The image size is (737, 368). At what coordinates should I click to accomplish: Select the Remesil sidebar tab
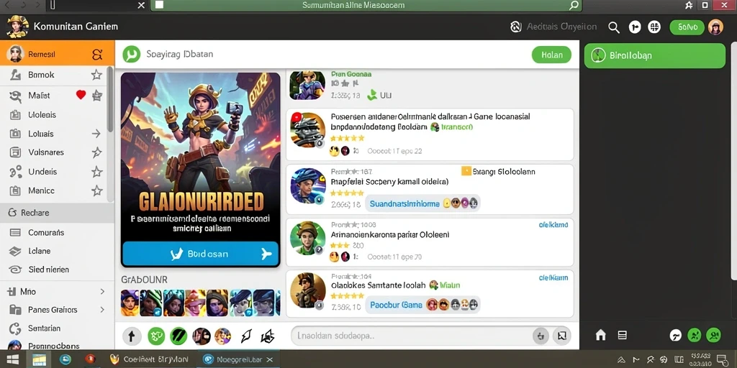(58, 55)
